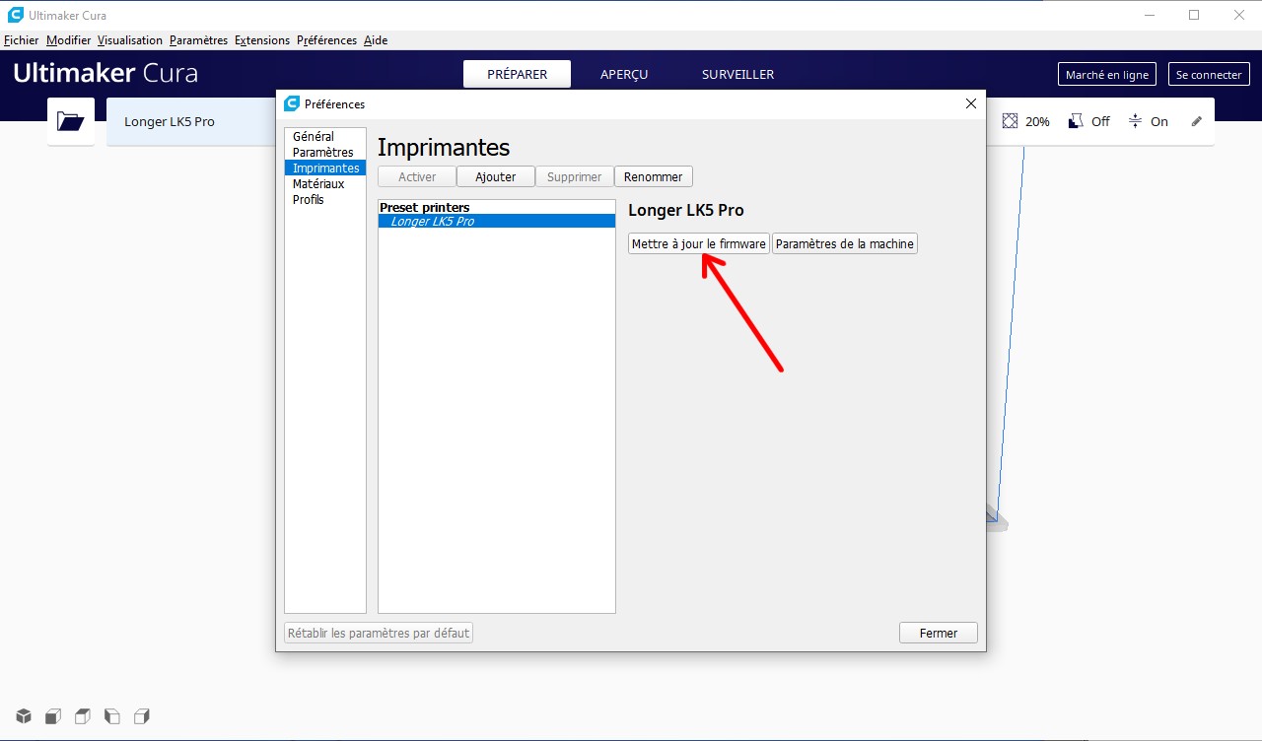Click the Fermer button

pyautogui.click(x=939, y=633)
